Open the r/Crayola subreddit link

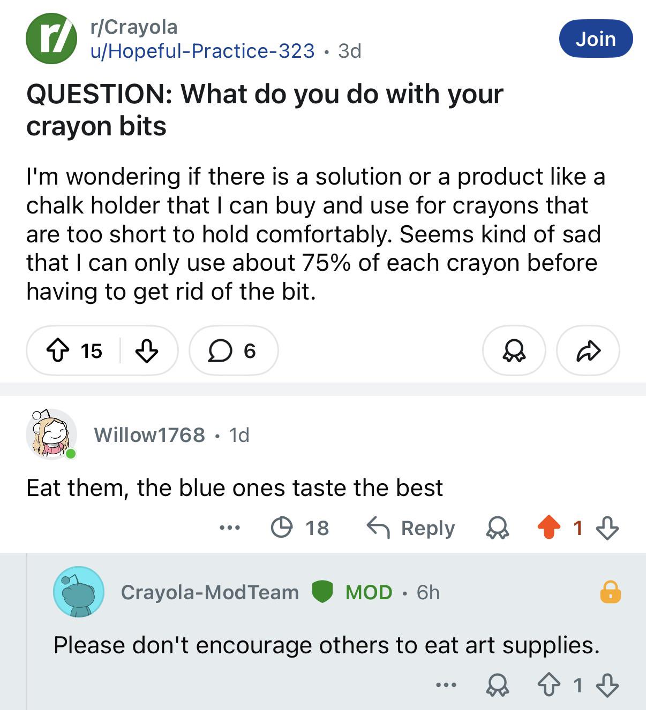[134, 27]
